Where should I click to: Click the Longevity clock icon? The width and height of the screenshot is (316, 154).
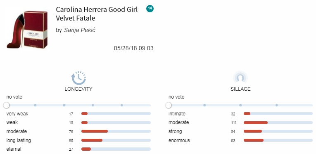[x=78, y=78]
